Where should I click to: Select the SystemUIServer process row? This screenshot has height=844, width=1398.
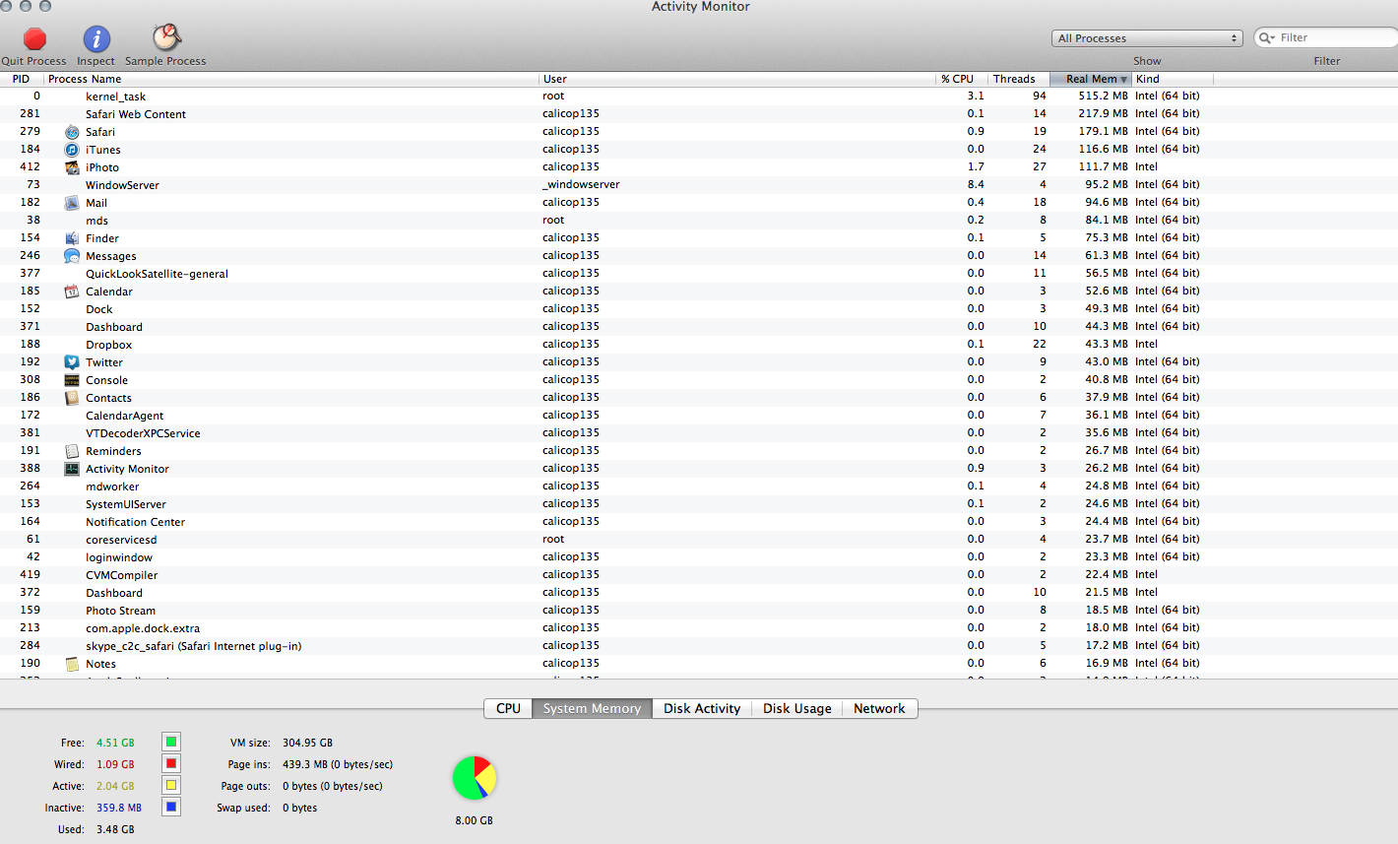[x=699, y=503]
